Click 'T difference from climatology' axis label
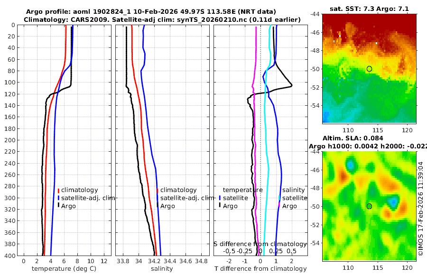This screenshot has height=275, width=427. [x=260, y=269]
